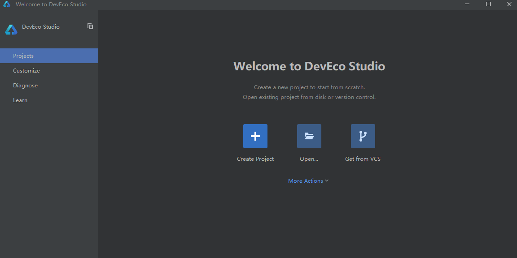Click the Create Project text label
The width and height of the screenshot is (517, 258).
(255, 159)
